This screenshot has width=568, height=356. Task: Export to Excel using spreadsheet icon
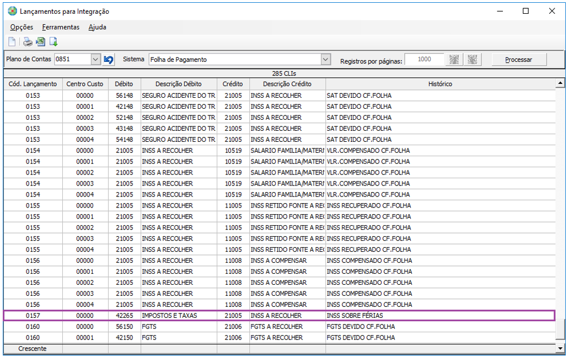[40, 42]
